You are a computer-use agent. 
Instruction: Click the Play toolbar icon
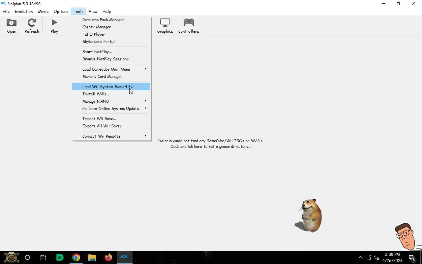(54, 26)
